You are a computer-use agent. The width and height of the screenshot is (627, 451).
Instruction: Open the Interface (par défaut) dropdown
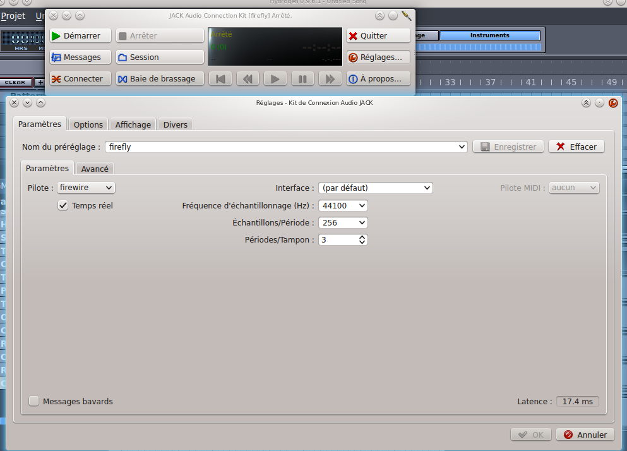[x=376, y=188]
